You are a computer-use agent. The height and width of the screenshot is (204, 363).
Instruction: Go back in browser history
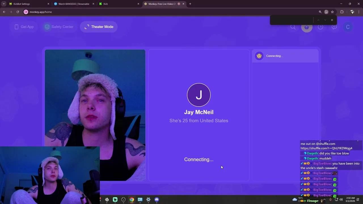(x=4, y=12)
